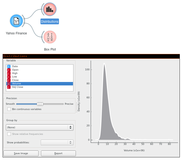183x160 pixels.
Task: Click the Yahoo Finance widget icon
Action: point(16,21)
